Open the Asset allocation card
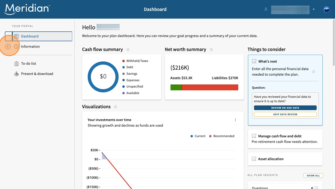Viewport: 335px width, 189px height. coord(285,159)
